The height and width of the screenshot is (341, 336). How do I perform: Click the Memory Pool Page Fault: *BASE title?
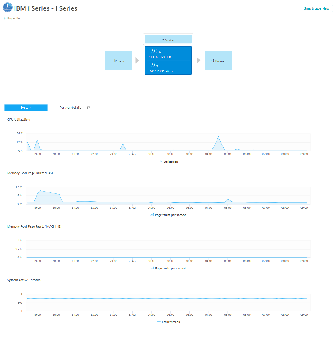tap(30, 173)
